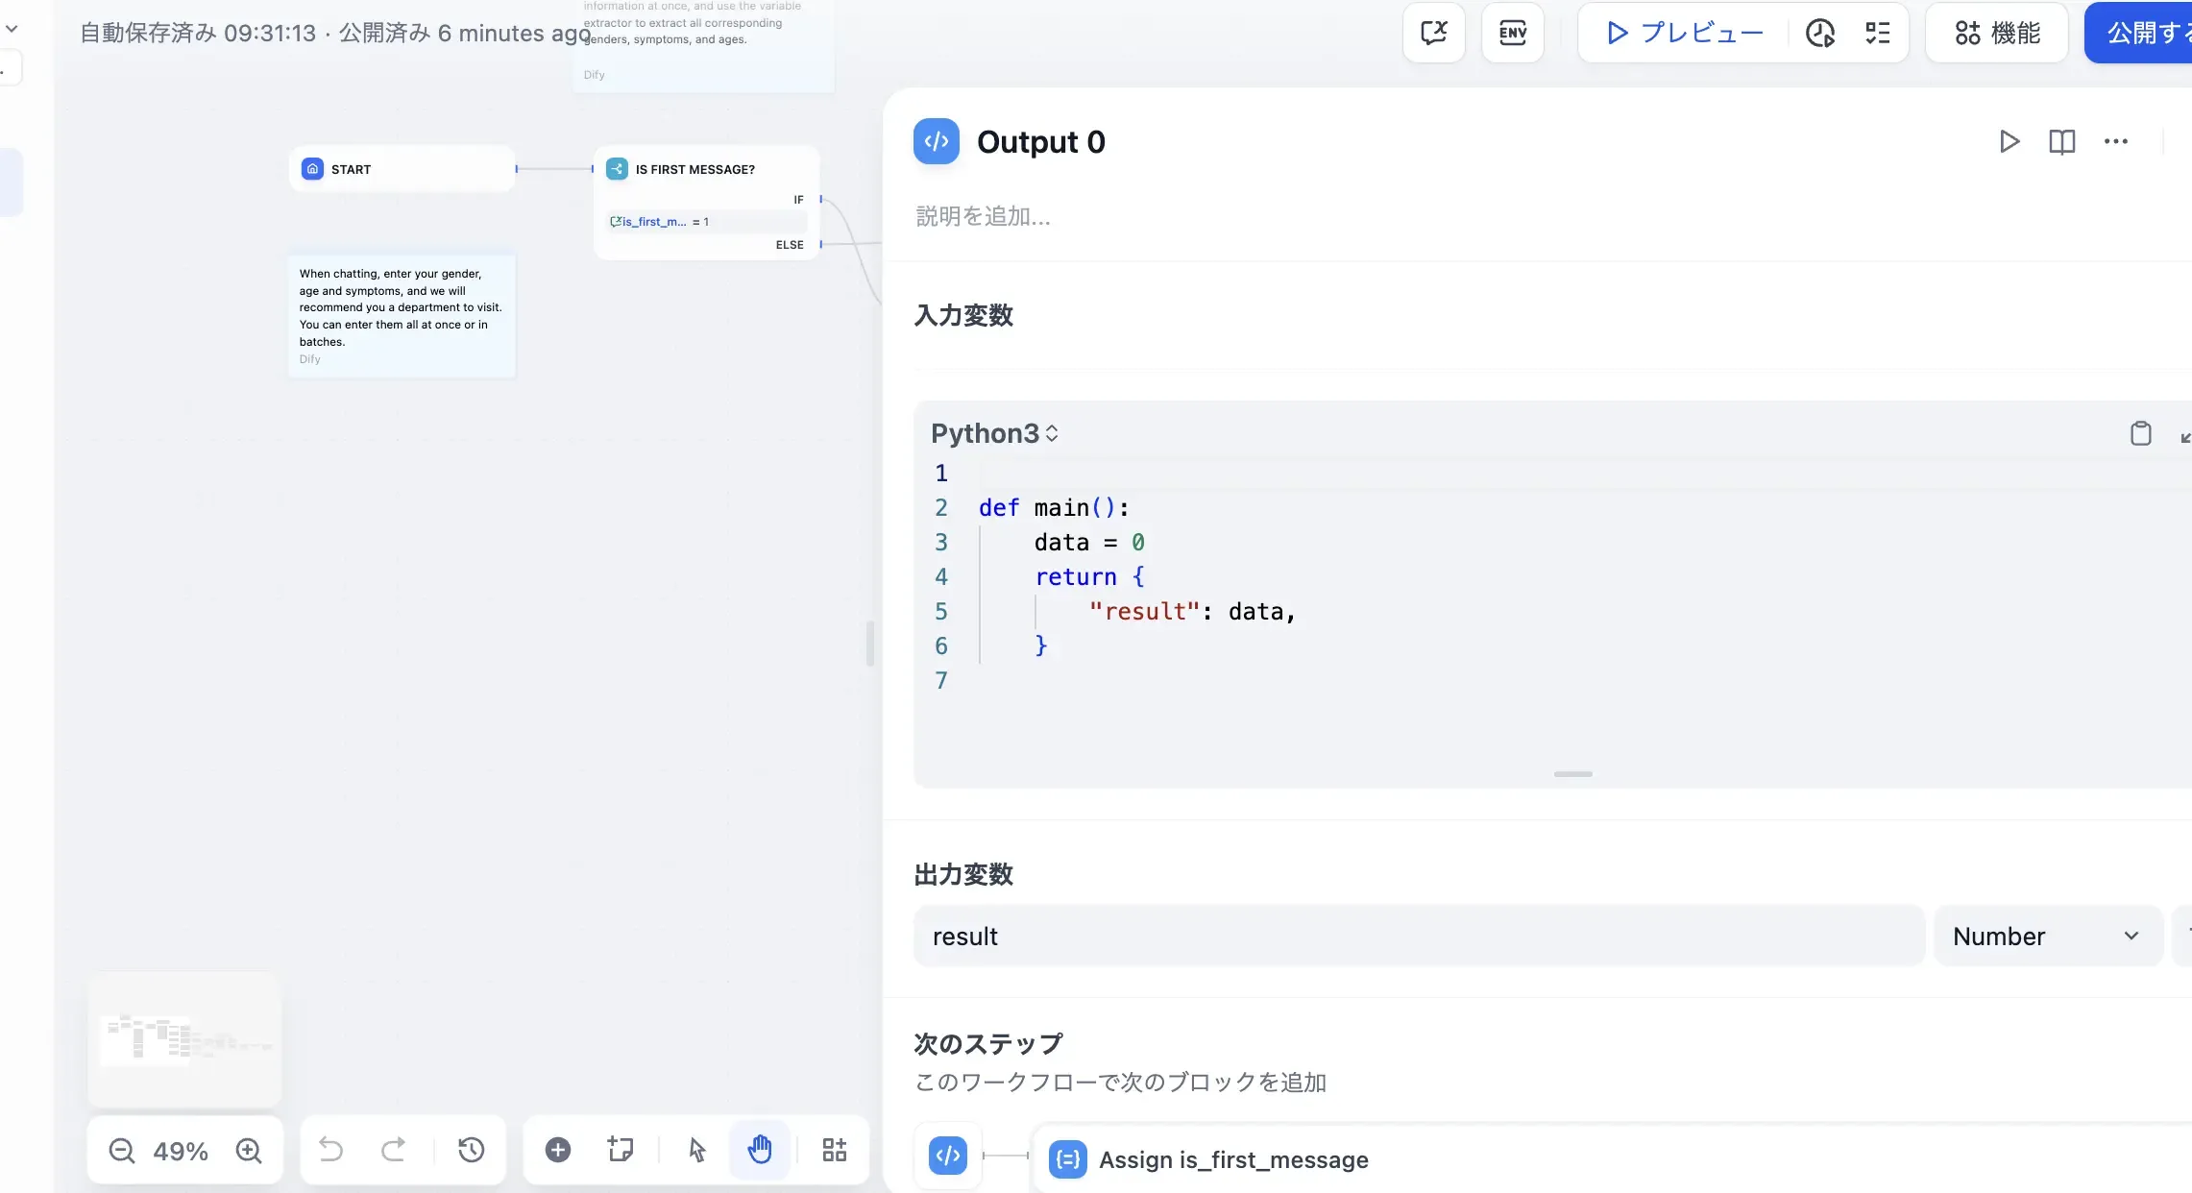The width and height of the screenshot is (2192, 1193).
Task: Click the code editor resize handle bar
Action: point(1572,773)
